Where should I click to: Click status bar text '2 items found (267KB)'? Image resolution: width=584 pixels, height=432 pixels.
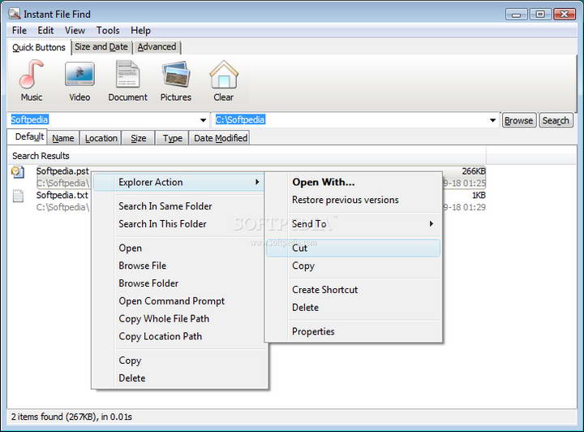click(54, 417)
